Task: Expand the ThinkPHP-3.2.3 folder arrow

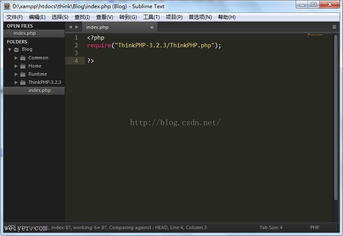Action: pos(16,82)
